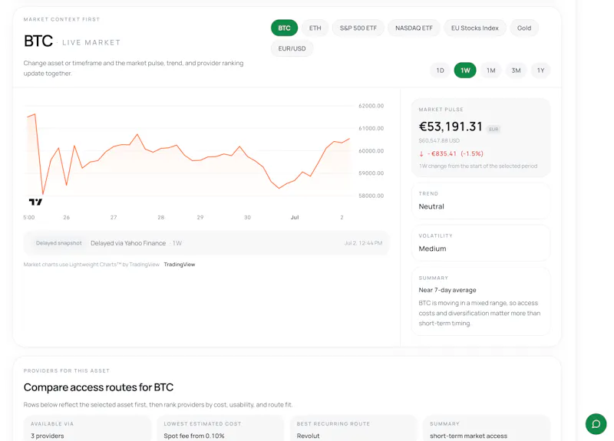
Task: Open the TradingView link
Action: [x=180, y=265]
